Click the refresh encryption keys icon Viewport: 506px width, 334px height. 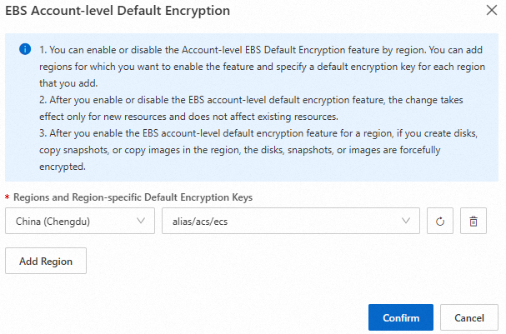[x=439, y=221]
